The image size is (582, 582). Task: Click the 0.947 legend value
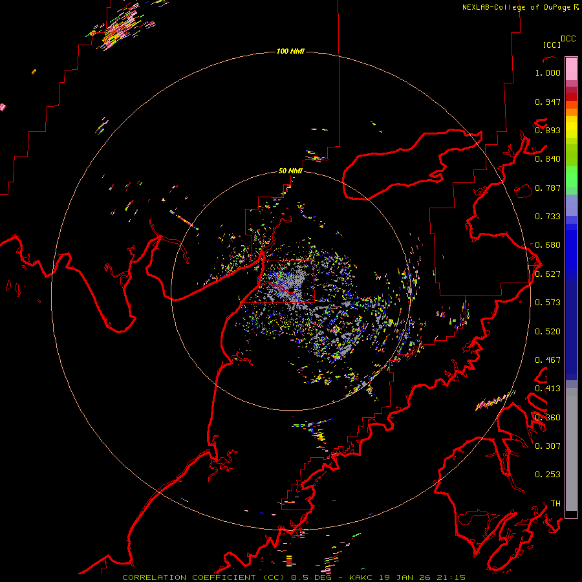click(548, 102)
